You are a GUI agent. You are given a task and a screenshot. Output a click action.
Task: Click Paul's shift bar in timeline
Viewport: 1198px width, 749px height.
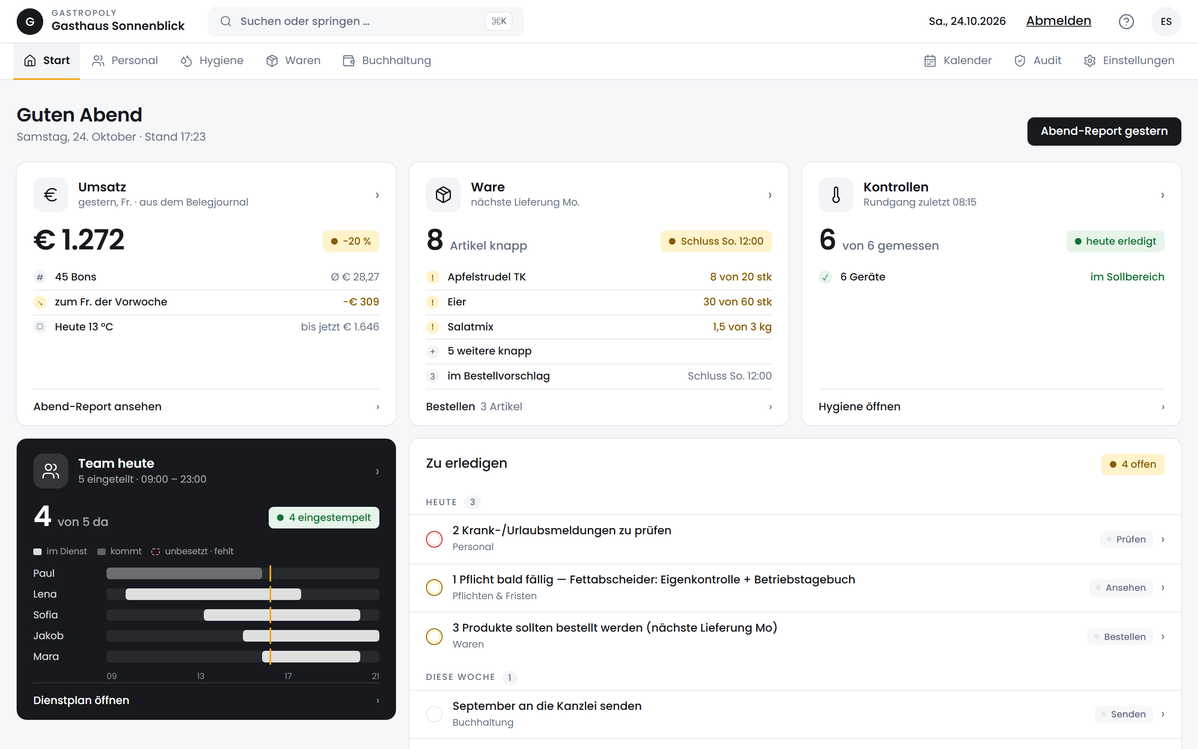click(x=184, y=574)
